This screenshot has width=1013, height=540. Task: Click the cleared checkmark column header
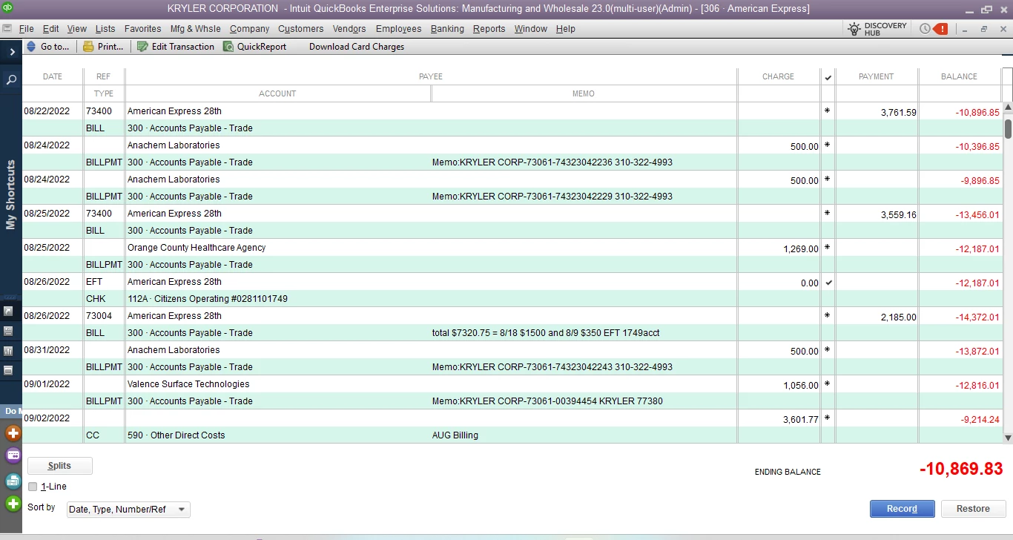pyautogui.click(x=828, y=77)
